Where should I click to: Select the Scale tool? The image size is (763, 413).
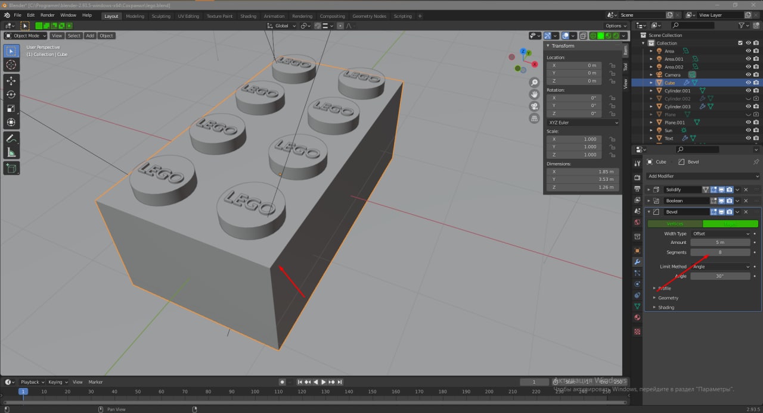11,108
